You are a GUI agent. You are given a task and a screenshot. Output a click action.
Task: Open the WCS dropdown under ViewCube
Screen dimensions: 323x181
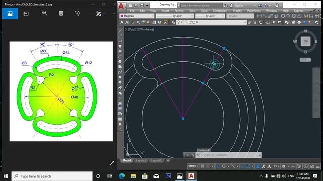[305, 60]
